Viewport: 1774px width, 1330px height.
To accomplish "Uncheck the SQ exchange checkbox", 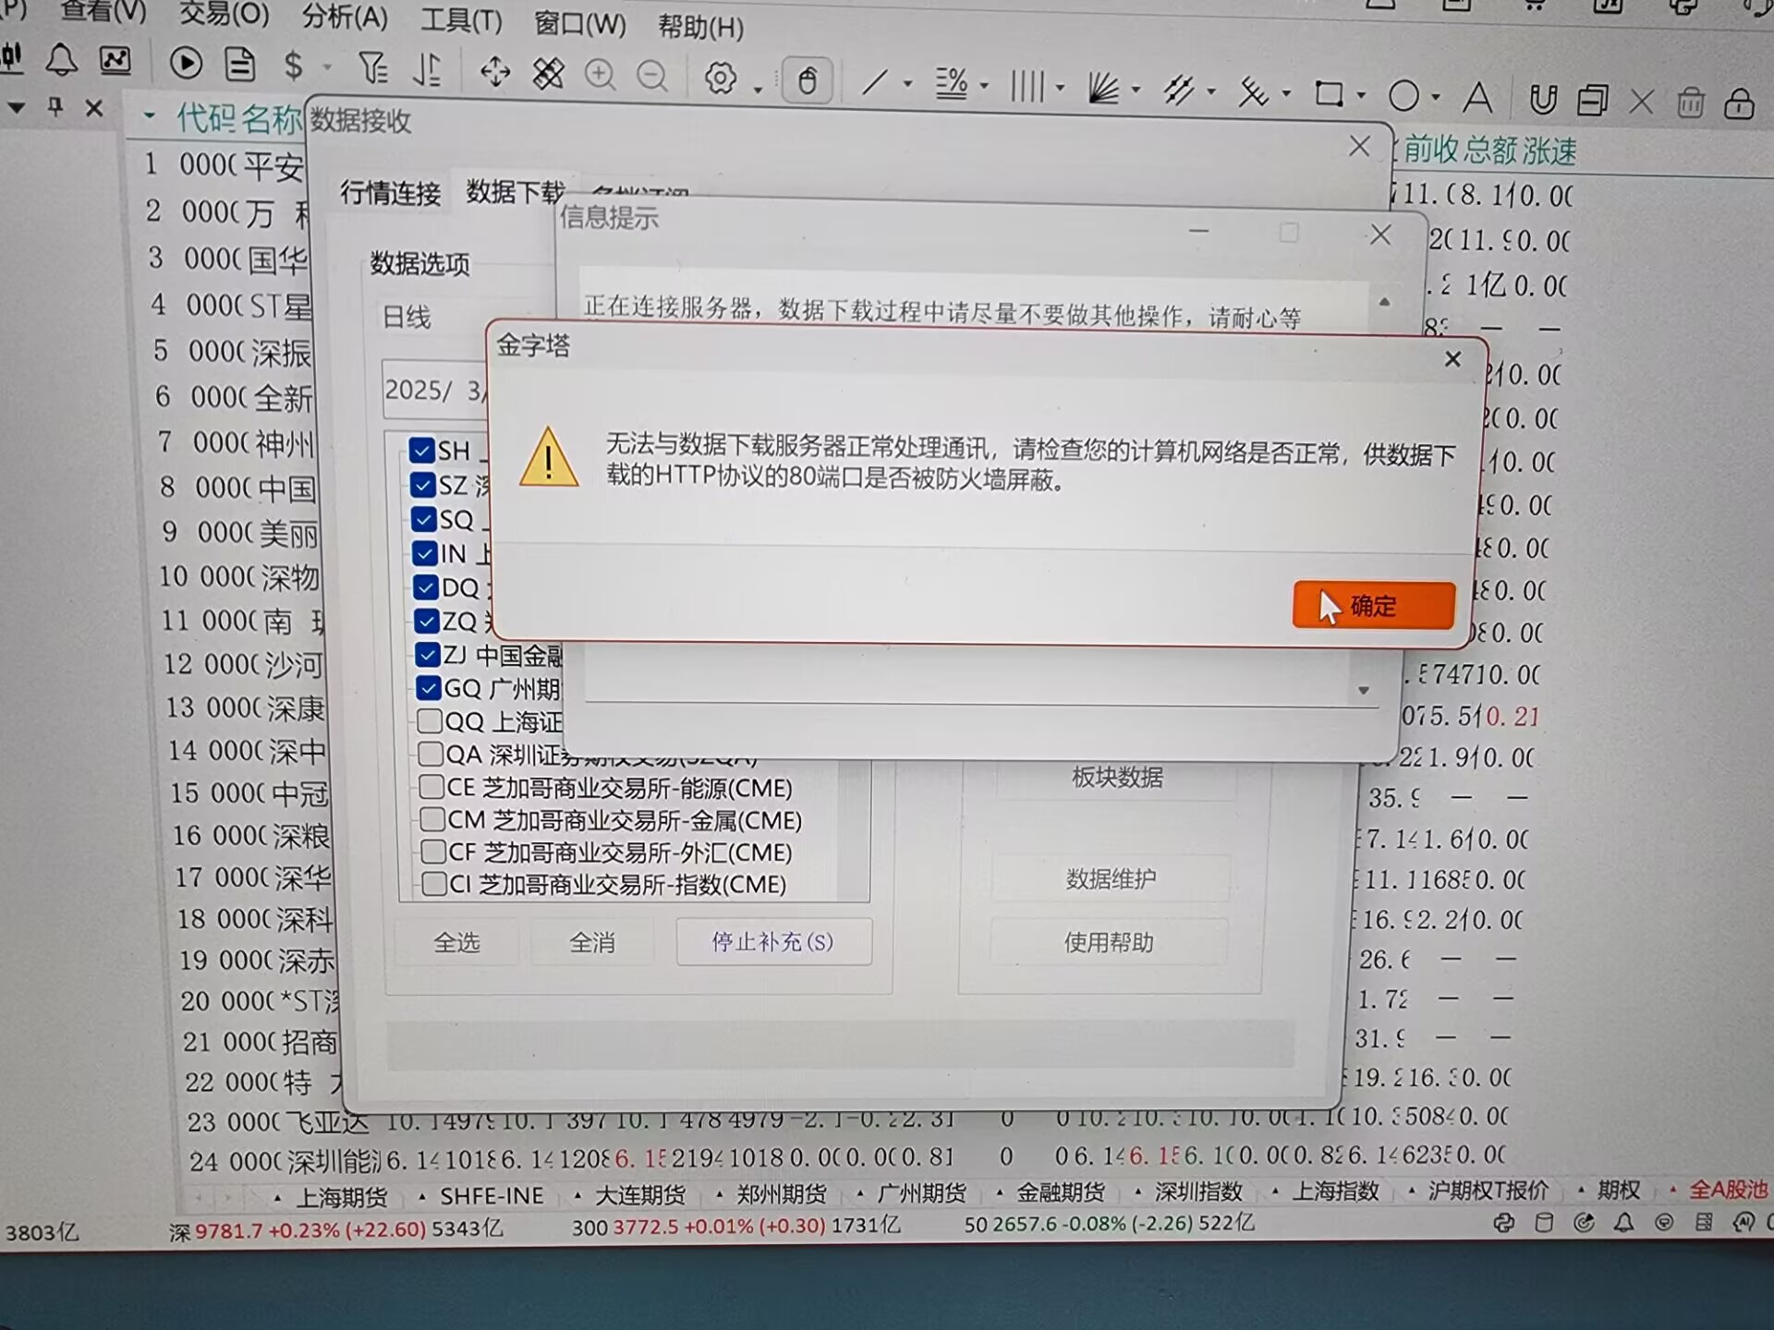I will tap(423, 519).
